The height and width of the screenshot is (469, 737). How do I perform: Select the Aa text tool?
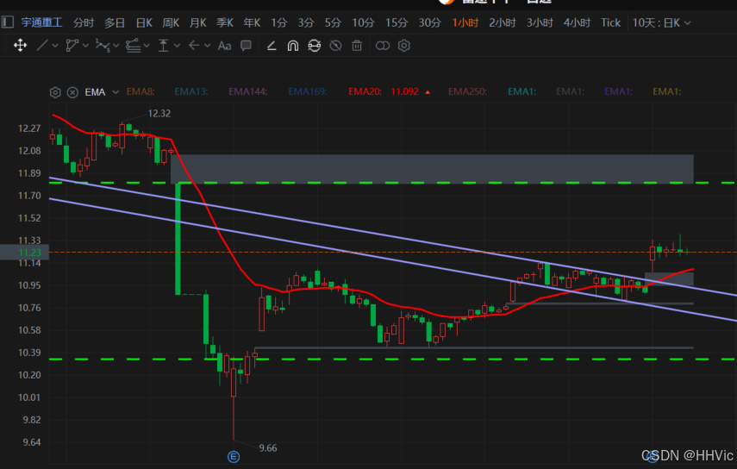(224, 46)
